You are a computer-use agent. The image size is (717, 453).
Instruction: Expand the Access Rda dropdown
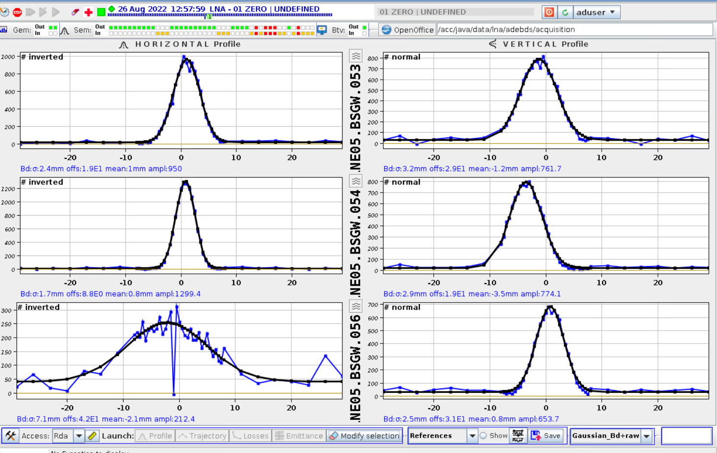coord(79,436)
